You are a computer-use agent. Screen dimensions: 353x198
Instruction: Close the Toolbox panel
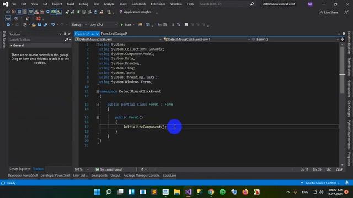point(69,34)
